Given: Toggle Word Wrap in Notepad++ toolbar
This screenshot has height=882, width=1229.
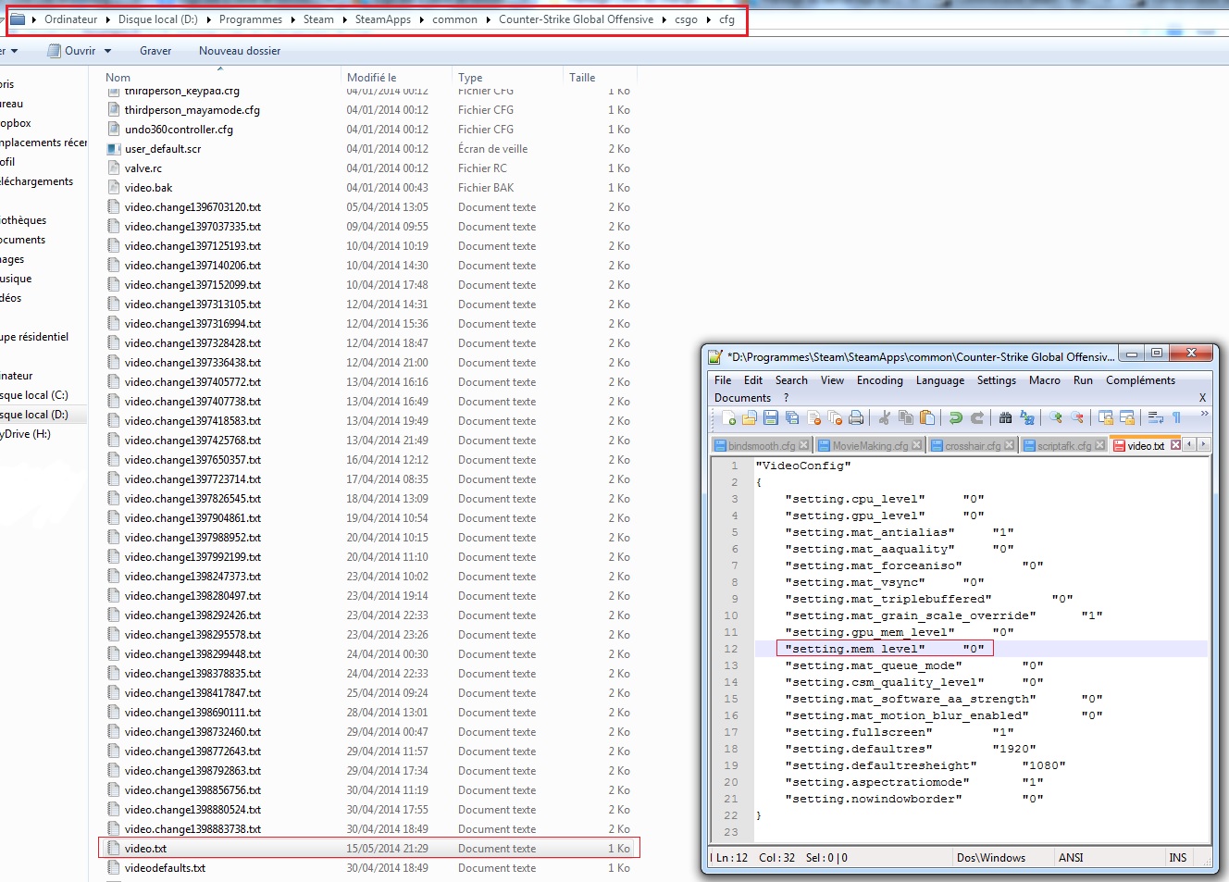Looking at the screenshot, I should point(1155,418).
